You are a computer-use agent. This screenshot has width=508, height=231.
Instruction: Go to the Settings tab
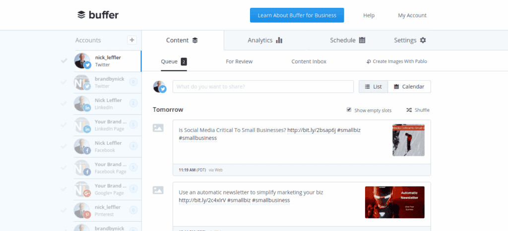410,40
